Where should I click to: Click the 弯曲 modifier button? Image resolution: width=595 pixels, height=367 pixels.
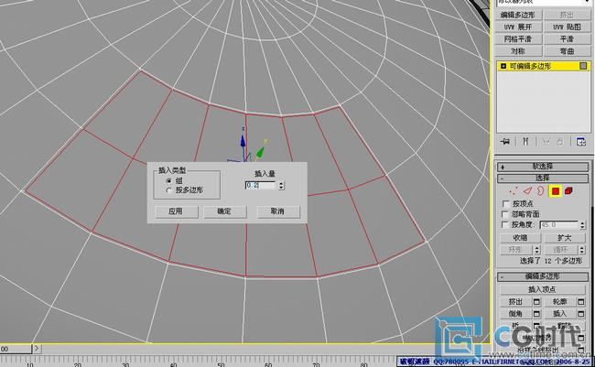(x=567, y=51)
